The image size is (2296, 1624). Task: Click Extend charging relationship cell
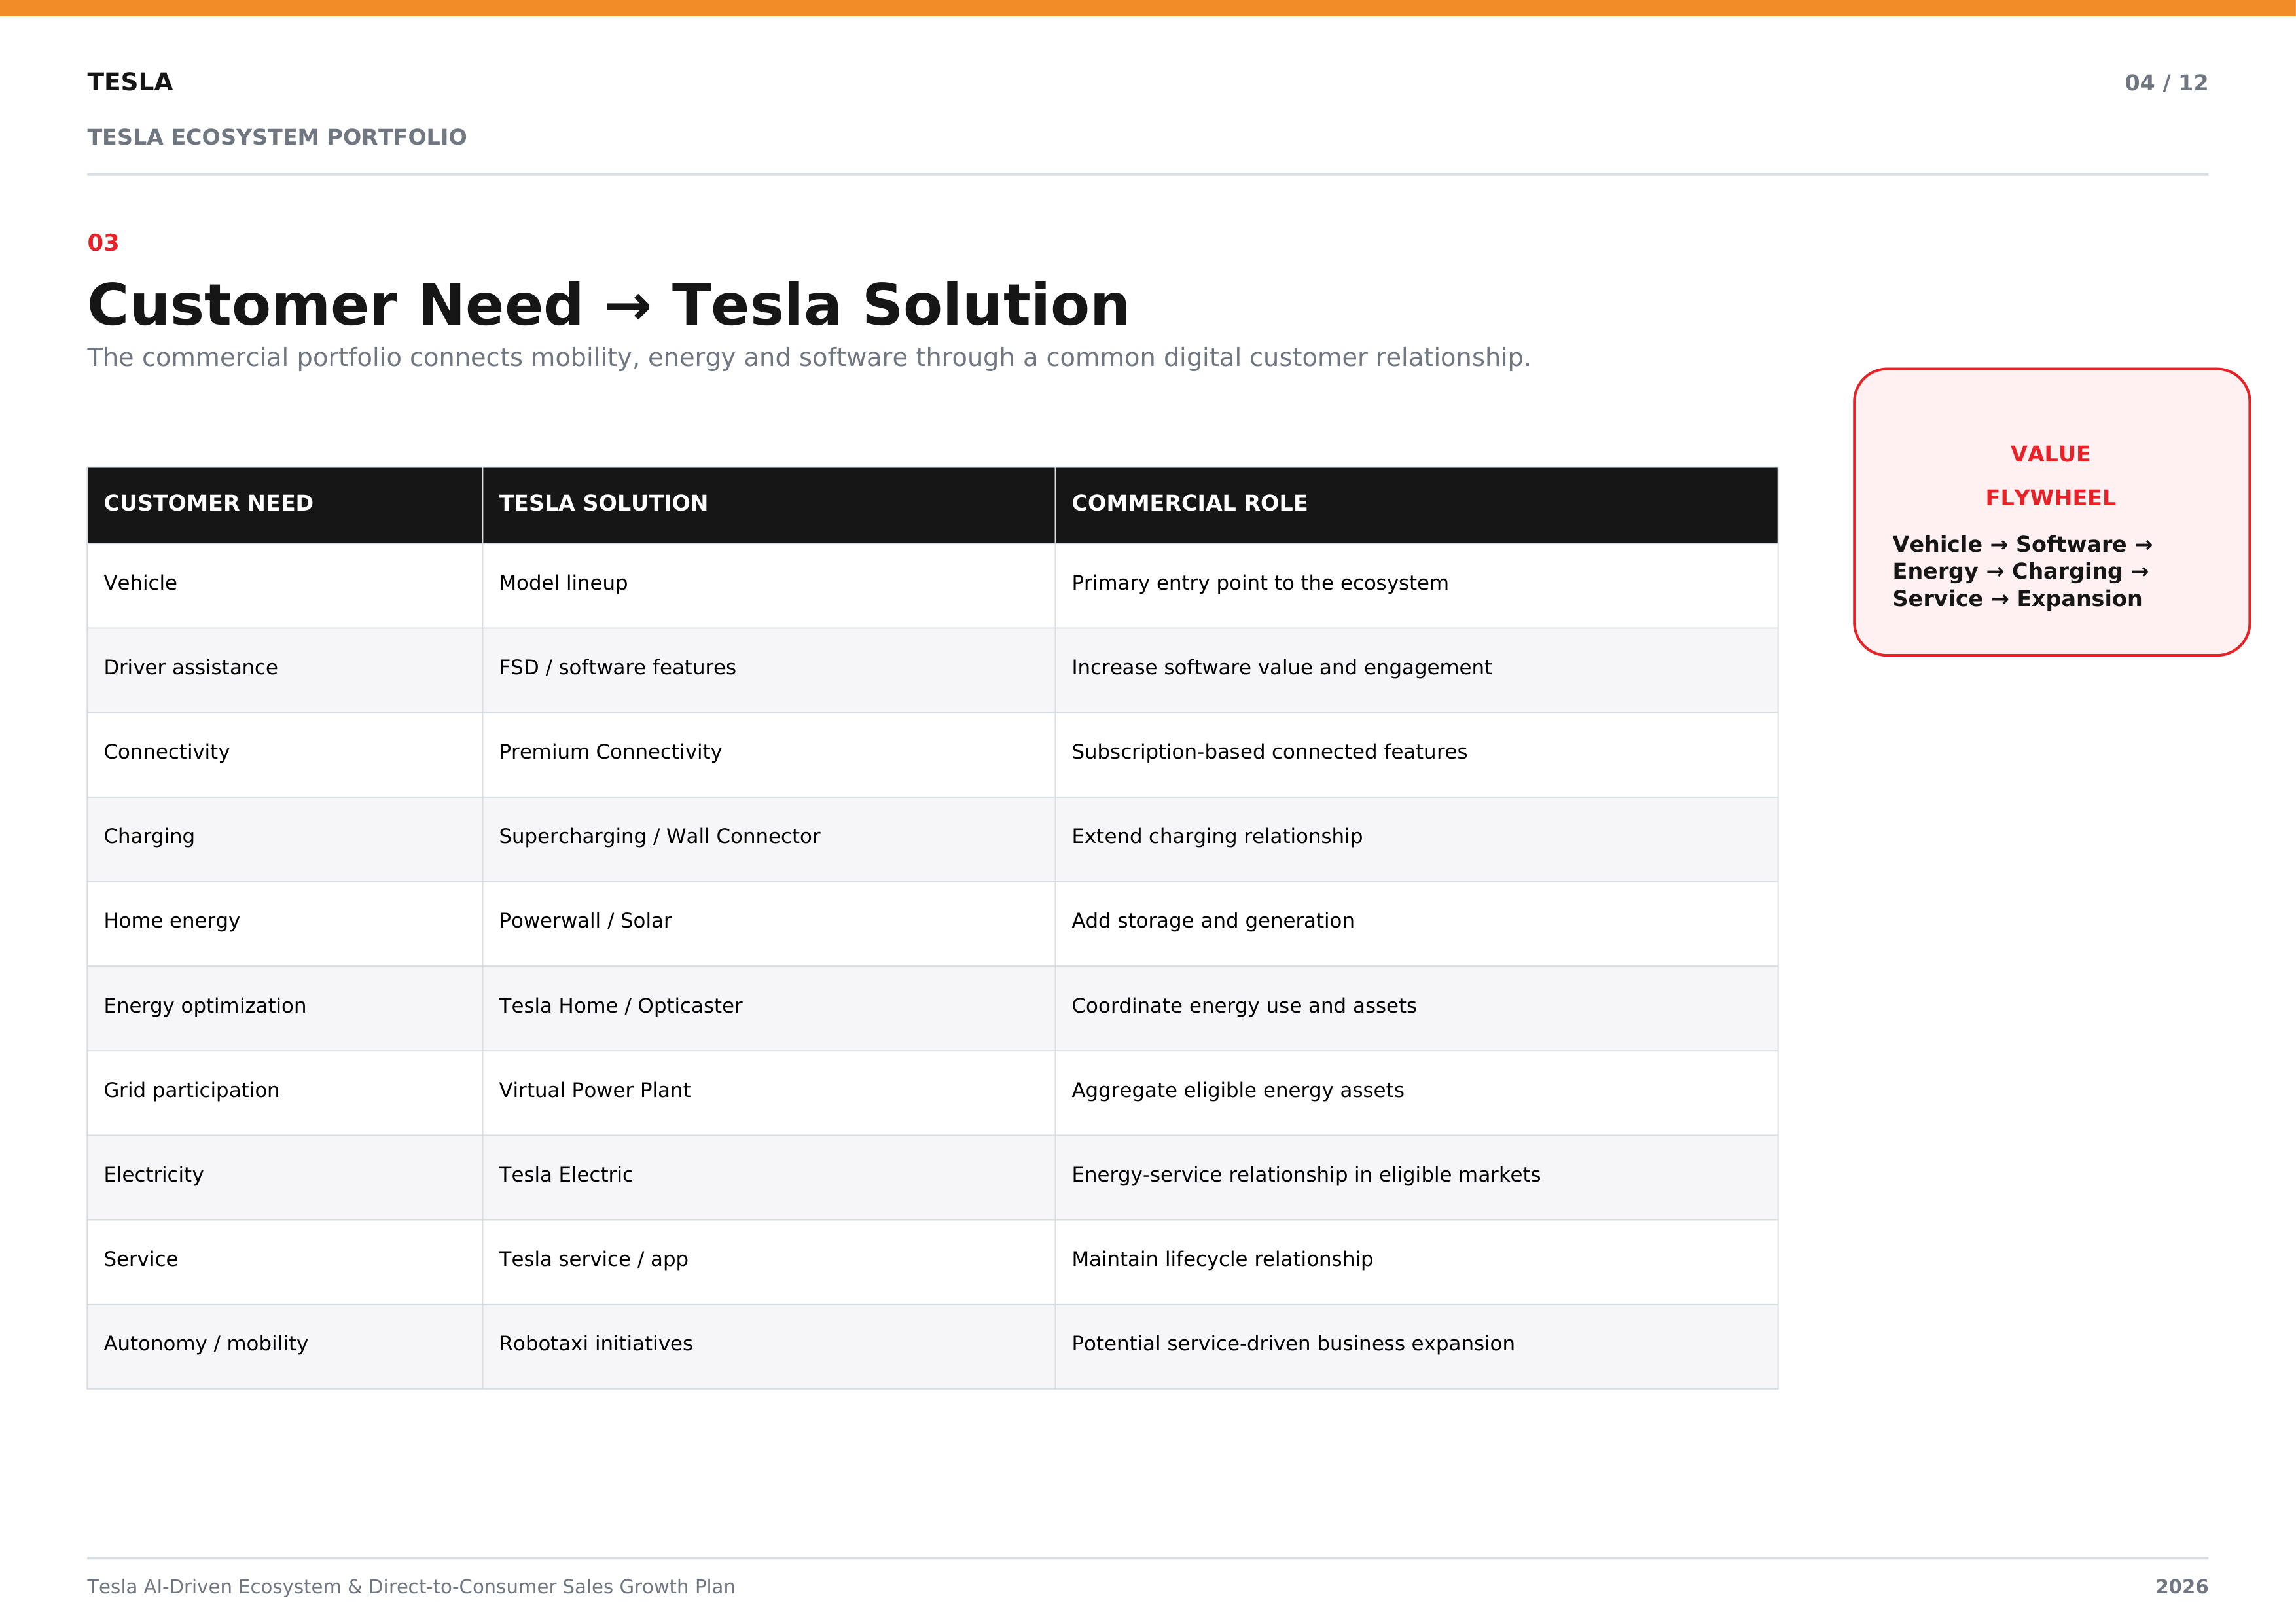[x=1416, y=839]
